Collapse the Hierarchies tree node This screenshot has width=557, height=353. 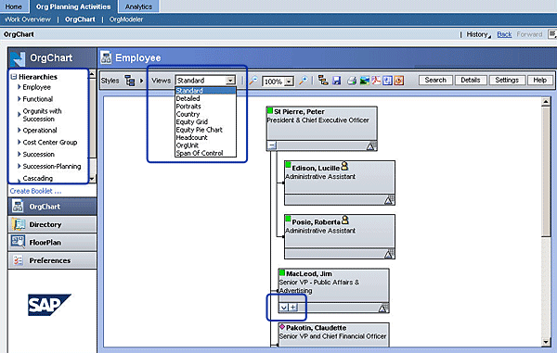click(x=14, y=77)
